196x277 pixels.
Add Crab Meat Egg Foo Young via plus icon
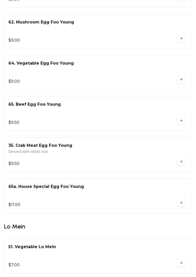coord(181,162)
